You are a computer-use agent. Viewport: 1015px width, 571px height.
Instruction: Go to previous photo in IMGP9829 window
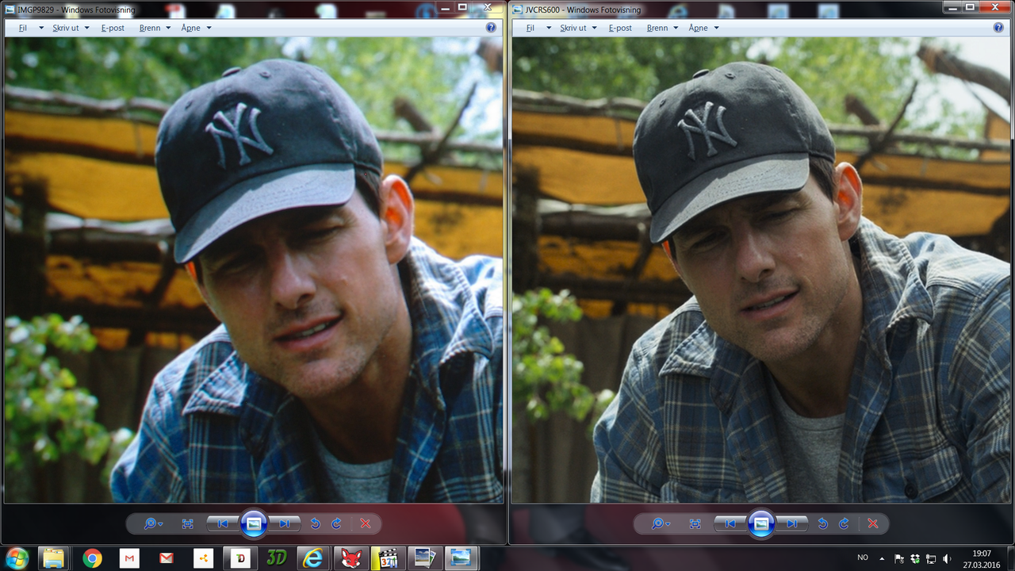coord(223,523)
